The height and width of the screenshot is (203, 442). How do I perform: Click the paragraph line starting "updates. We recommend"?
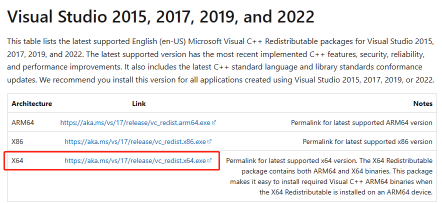(x=220, y=80)
